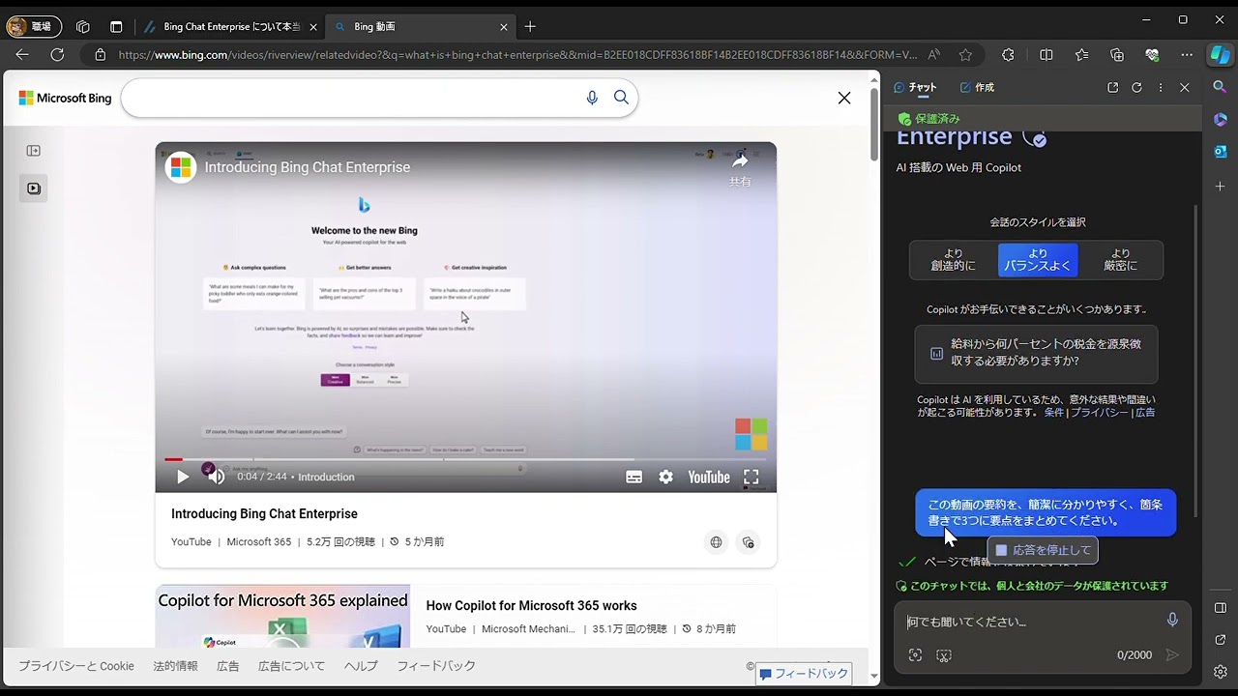Click the search icon in Edge sidebar

(1220, 87)
